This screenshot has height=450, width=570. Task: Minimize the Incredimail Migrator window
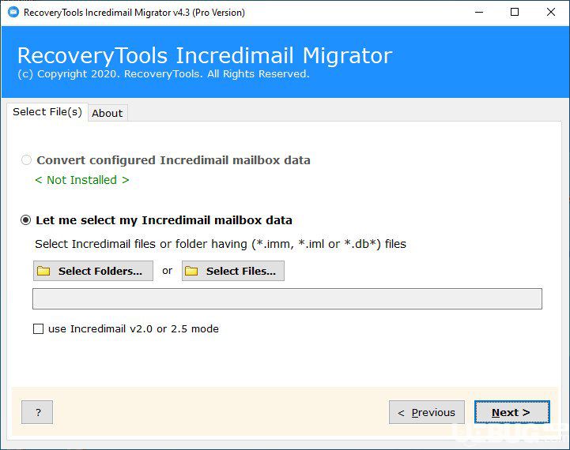point(479,12)
